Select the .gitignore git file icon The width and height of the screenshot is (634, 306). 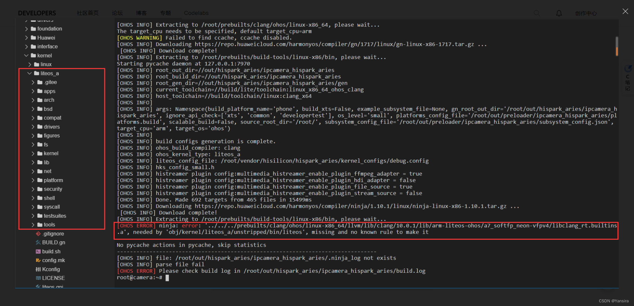(x=38, y=234)
